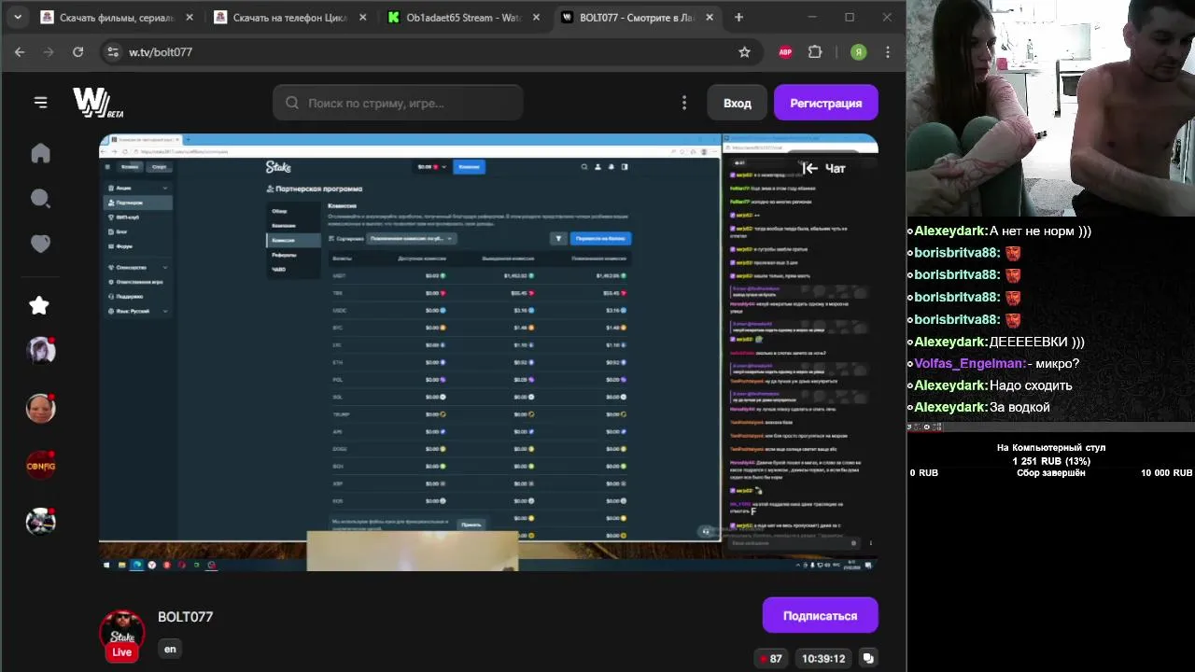The width and height of the screenshot is (1195, 672).
Task: Switch to Скачать фильмы, сериалы tab
Action: click(x=116, y=17)
